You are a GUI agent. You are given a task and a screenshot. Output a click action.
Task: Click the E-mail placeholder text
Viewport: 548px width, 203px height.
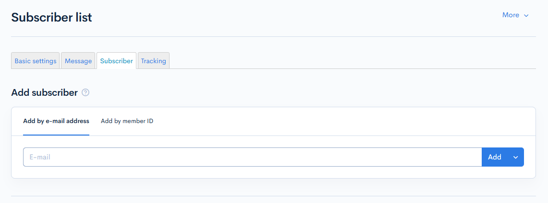40,157
